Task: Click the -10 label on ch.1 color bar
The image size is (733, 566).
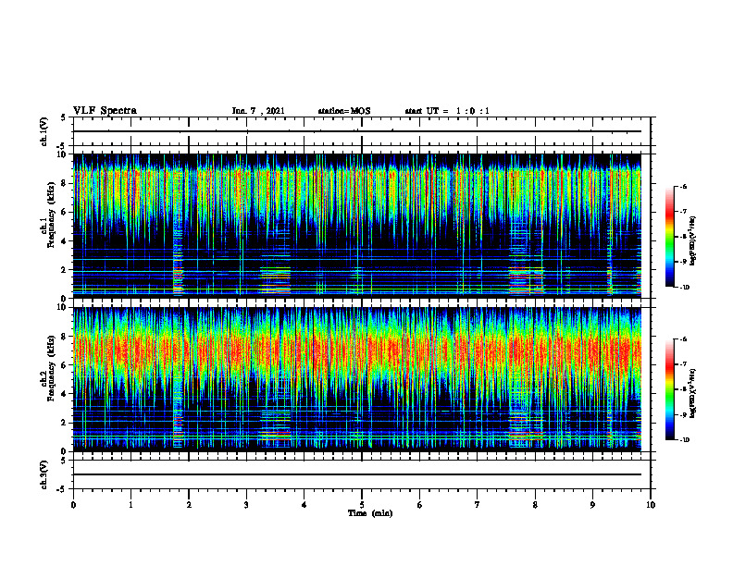Action: pos(685,288)
